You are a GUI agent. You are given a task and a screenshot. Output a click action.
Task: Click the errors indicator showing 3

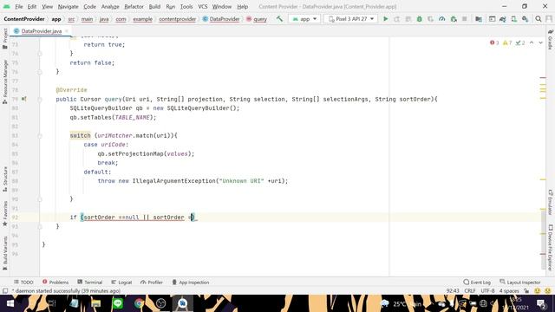click(x=494, y=42)
